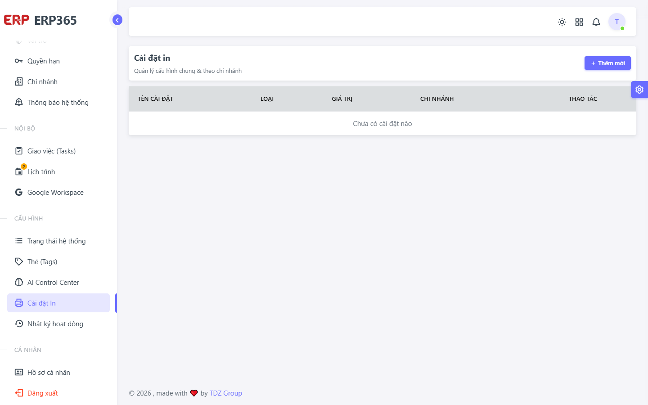648x405 pixels.
Task: Open the AI Control Center
Action: pos(58,283)
